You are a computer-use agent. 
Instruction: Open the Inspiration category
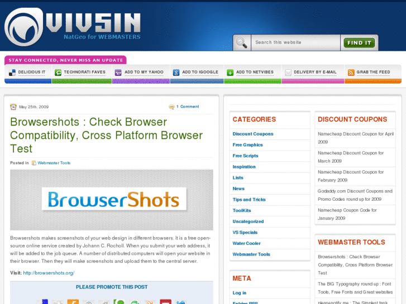(244, 167)
